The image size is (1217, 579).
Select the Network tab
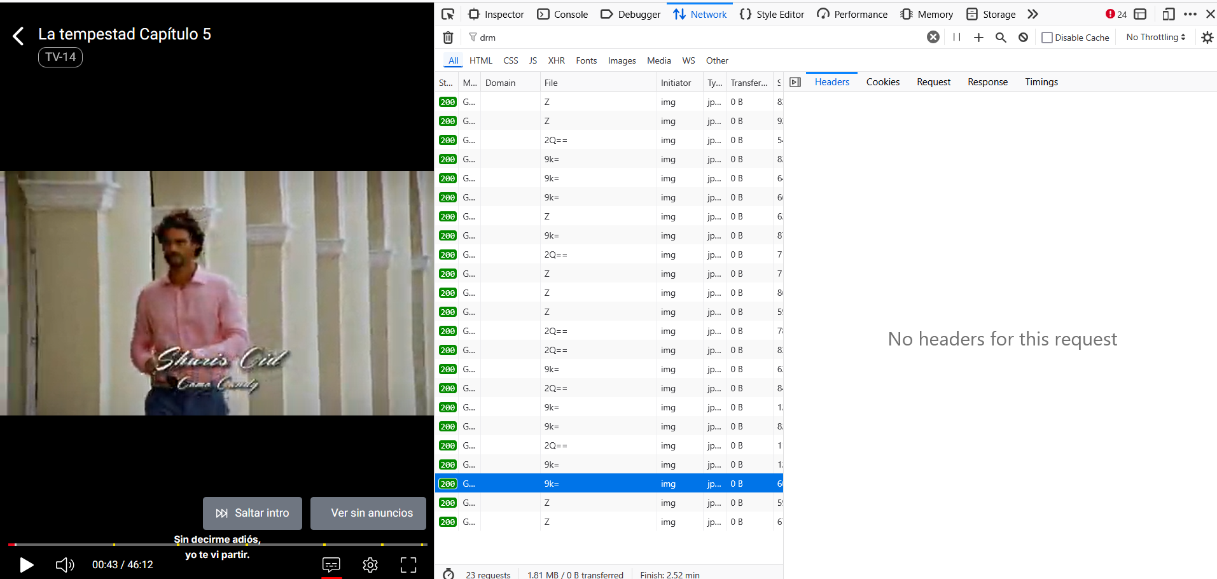coord(700,14)
